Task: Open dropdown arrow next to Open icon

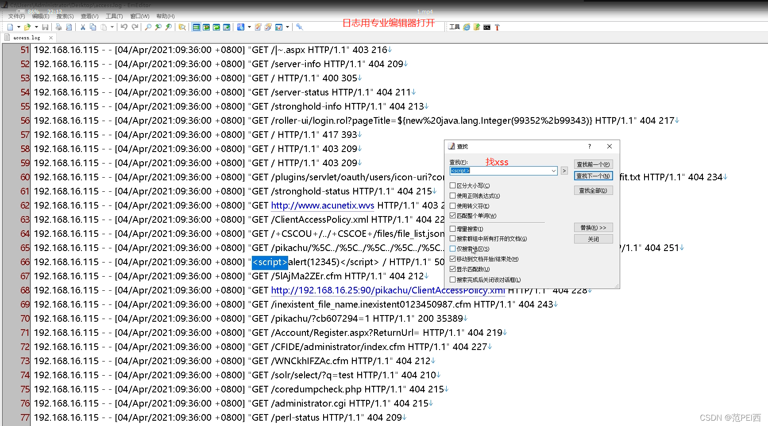Action: point(36,27)
